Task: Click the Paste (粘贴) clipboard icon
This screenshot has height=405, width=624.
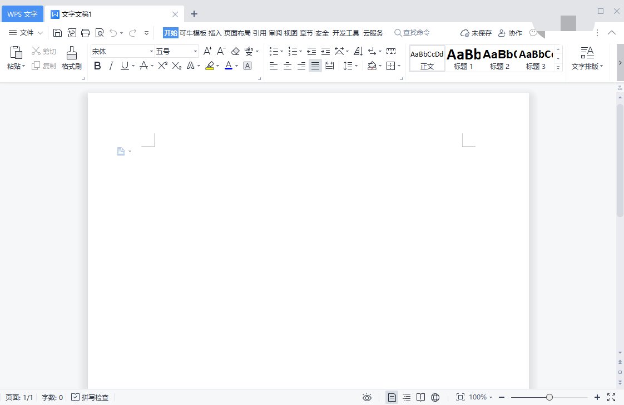Action: [16, 53]
